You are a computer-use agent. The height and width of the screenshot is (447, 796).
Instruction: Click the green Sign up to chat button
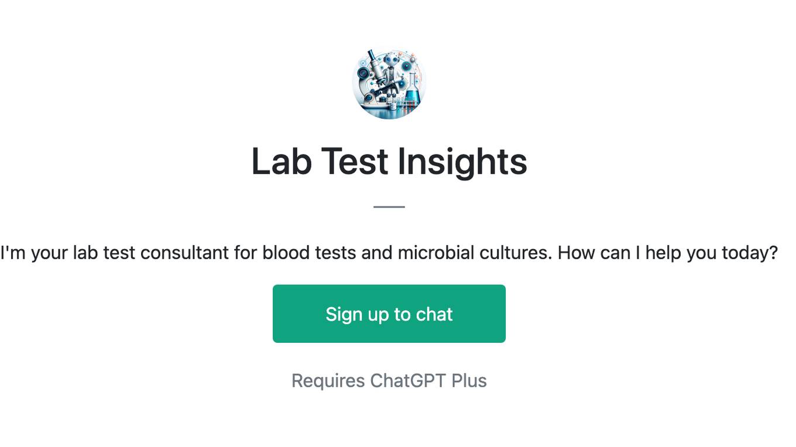pos(389,314)
